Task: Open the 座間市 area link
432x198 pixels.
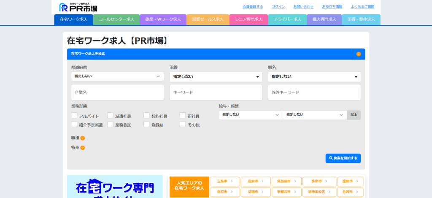Action: pos(350,182)
